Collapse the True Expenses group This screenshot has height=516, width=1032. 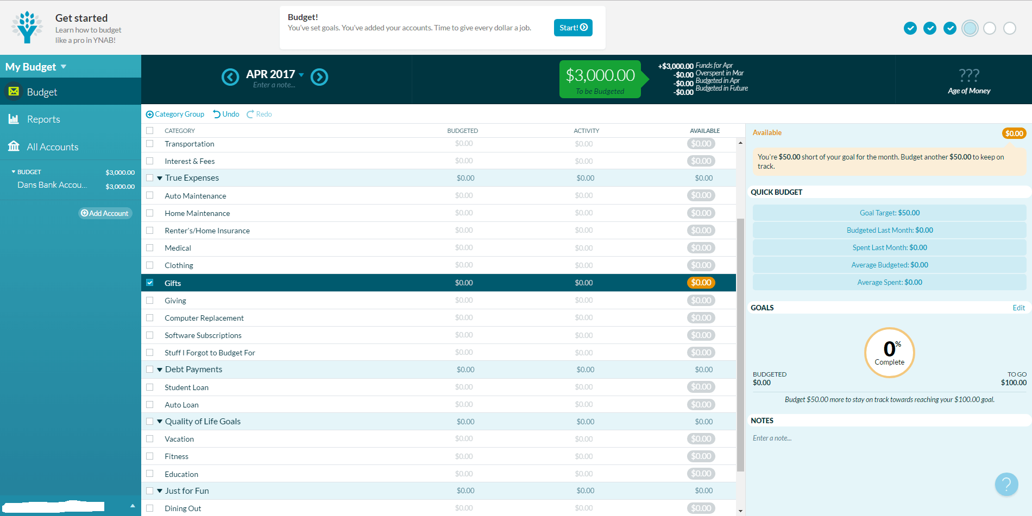point(160,178)
